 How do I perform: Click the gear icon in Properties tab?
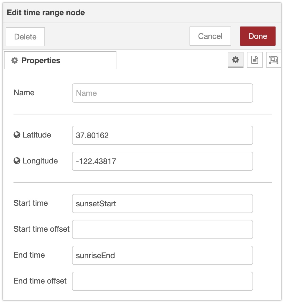[x=15, y=60]
